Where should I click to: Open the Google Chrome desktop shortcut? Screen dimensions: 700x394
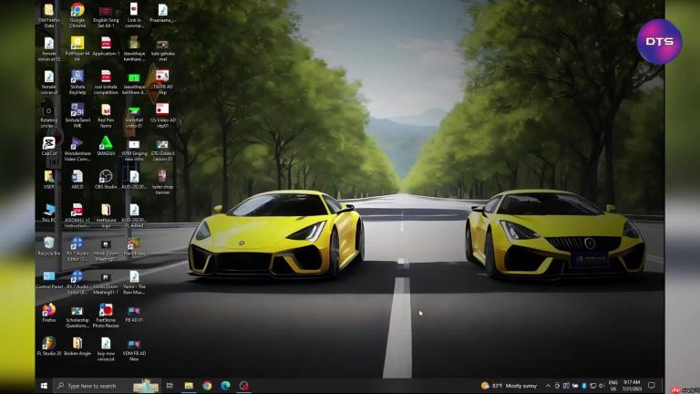pos(77,16)
